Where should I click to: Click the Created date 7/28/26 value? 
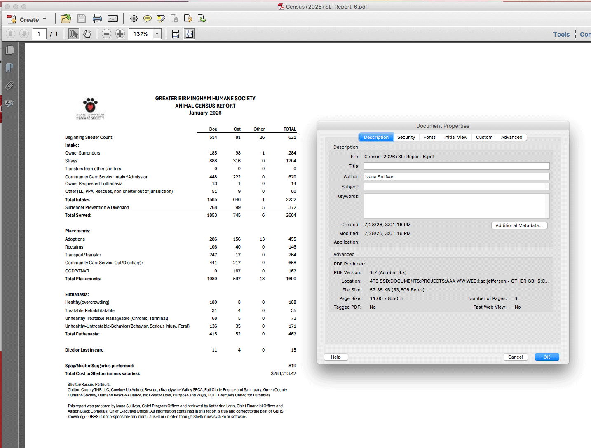click(387, 225)
